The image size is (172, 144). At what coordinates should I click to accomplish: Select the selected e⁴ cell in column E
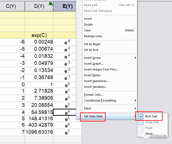65,112
